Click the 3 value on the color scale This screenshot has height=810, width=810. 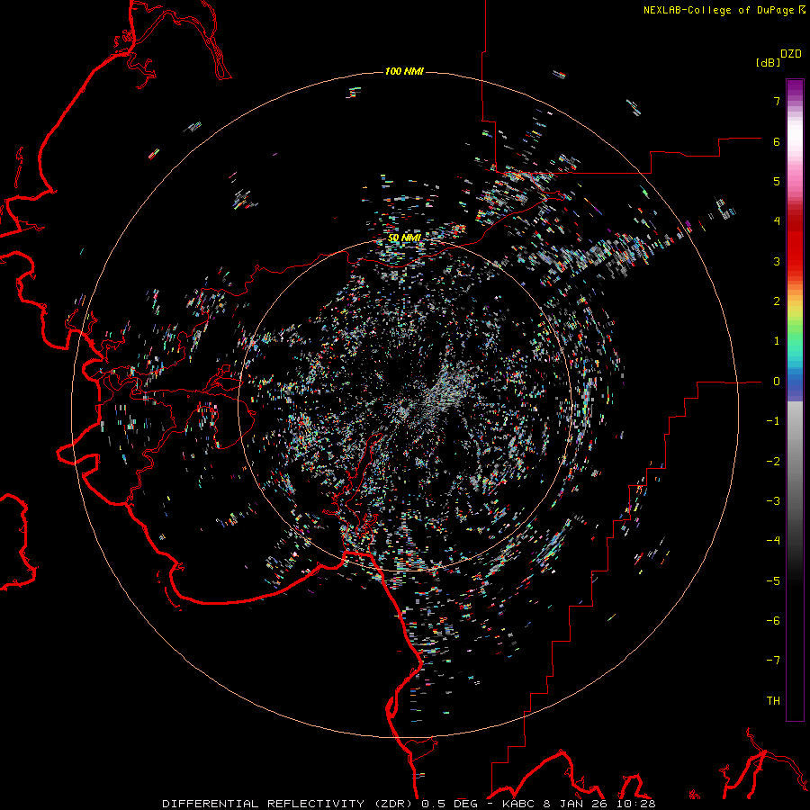click(777, 261)
